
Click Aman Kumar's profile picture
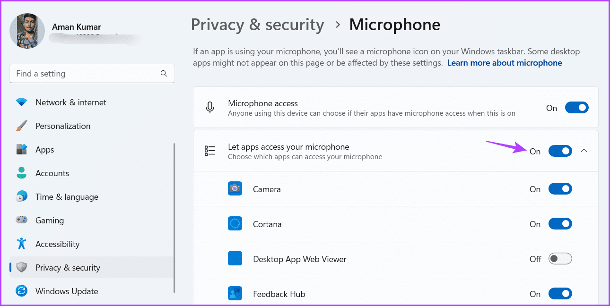(x=27, y=31)
